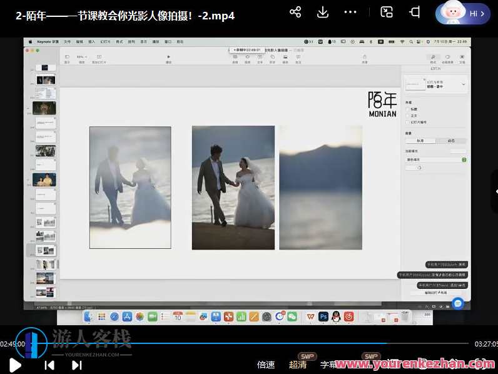Expand the slide layout dropdown chevron
This screenshot has height=374, width=498.
click(464, 84)
